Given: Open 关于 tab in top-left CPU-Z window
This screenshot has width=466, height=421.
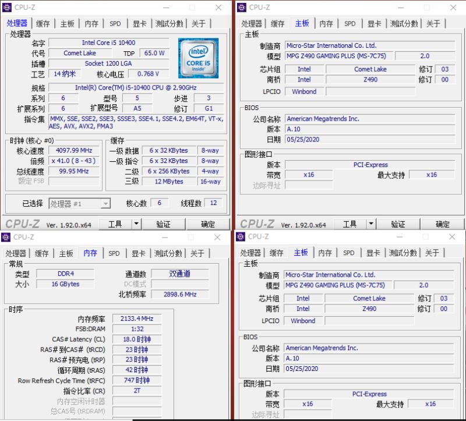Looking at the screenshot, I should [x=198, y=23].
